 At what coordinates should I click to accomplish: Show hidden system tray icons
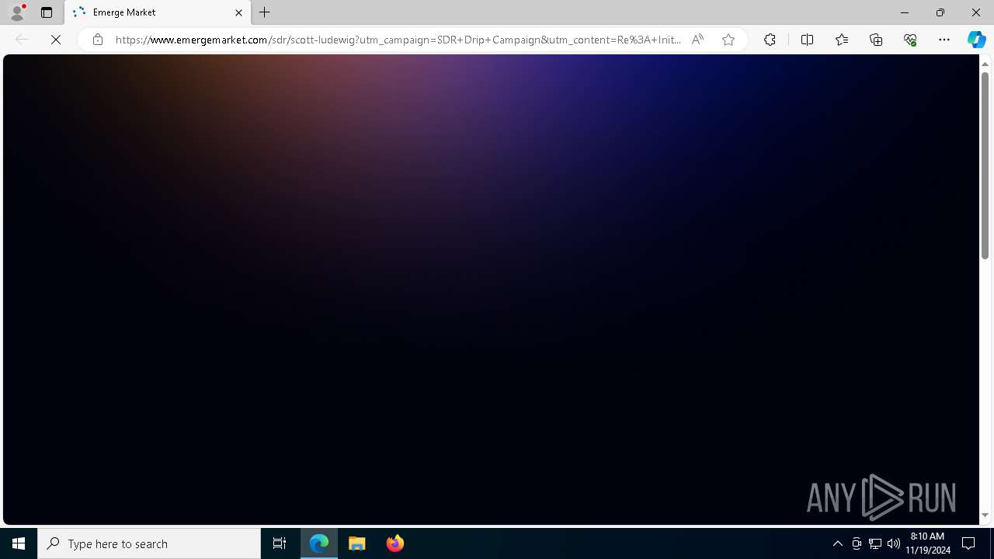point(837,543)
